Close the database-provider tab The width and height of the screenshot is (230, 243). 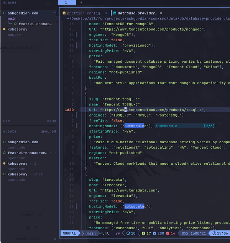click(x=161, y=13)
